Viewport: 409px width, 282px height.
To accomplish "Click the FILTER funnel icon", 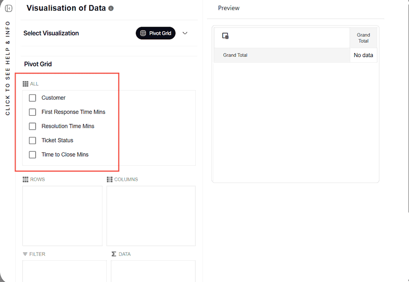I will point(25,254).
